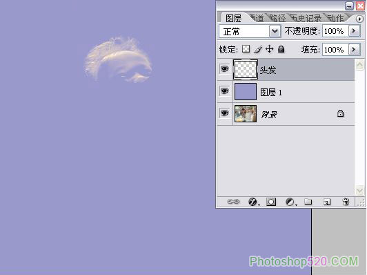Open the layers panel flyout menu
Viewport: 367px width, 275px height.
[x=359, y=19]
